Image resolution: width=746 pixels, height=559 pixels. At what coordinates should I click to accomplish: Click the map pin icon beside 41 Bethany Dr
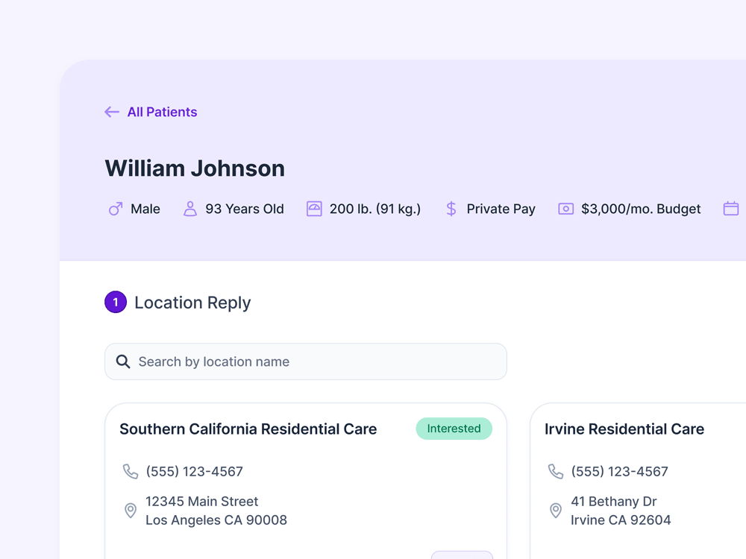pos(556,511)
